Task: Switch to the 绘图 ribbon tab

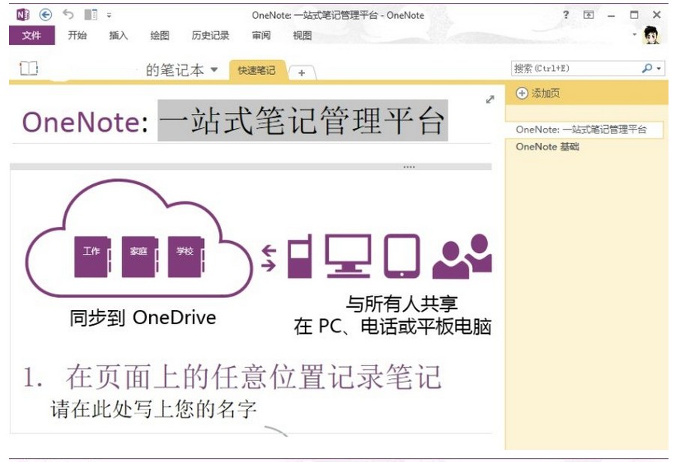Action: pos(160,35)
